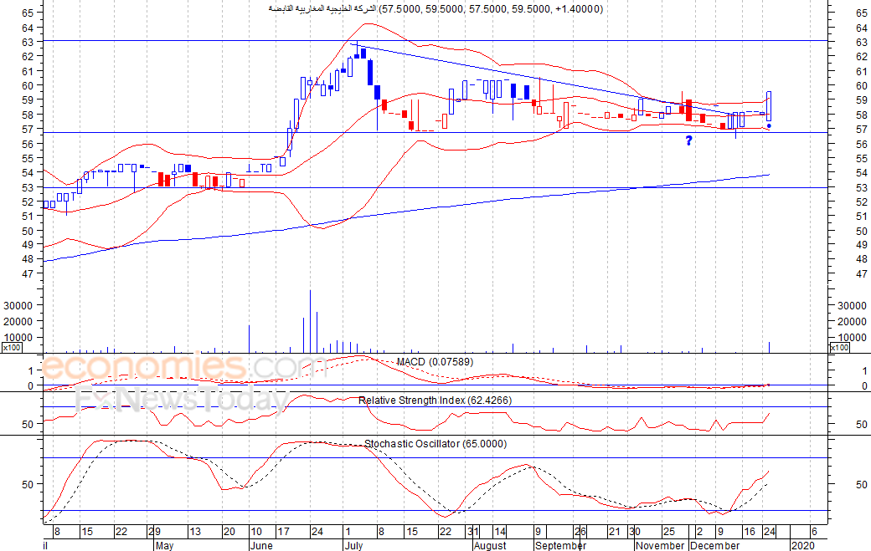Click the June month label on time axis
Image resolution: width=871 pixels, height=551 pixels.
tap(261, 545)
